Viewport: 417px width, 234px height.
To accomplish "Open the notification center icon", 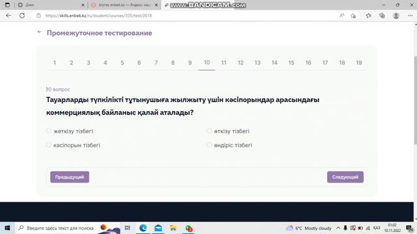I will pos(410,228).
